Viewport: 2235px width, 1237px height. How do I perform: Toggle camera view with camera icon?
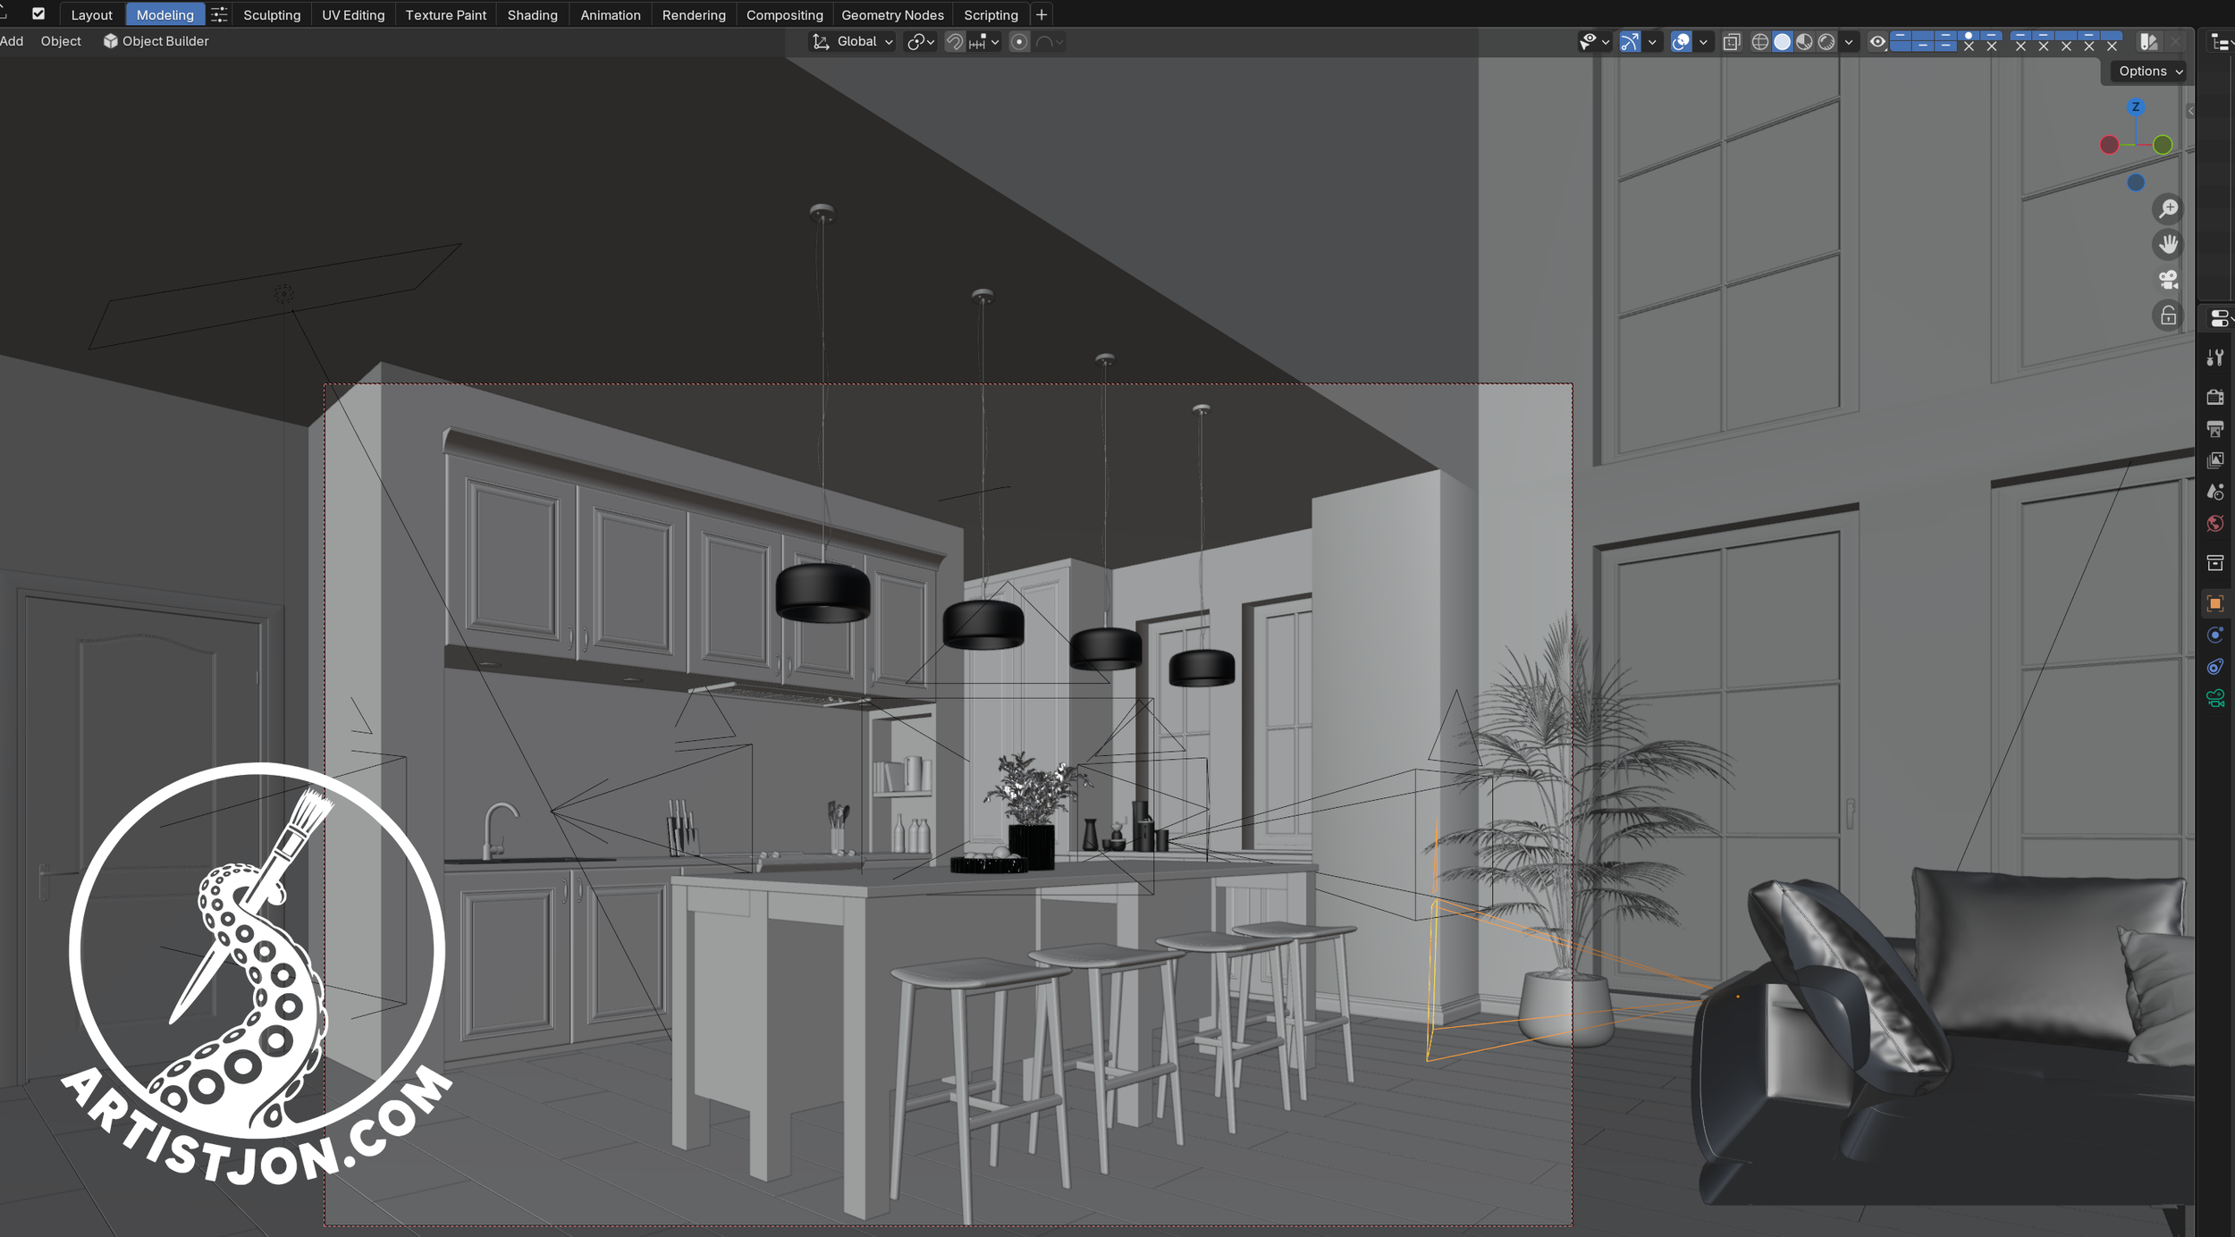[2168, 280]
